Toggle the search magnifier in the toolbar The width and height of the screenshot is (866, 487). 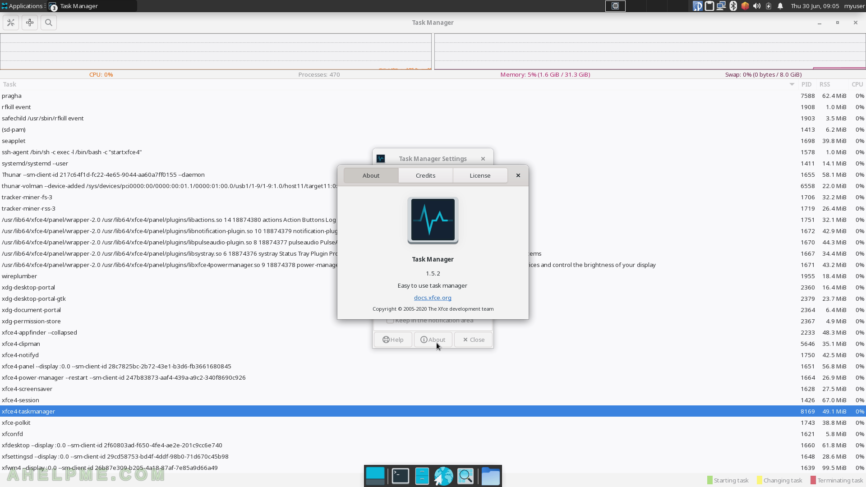pyautogui.click(x=49, y=23)
